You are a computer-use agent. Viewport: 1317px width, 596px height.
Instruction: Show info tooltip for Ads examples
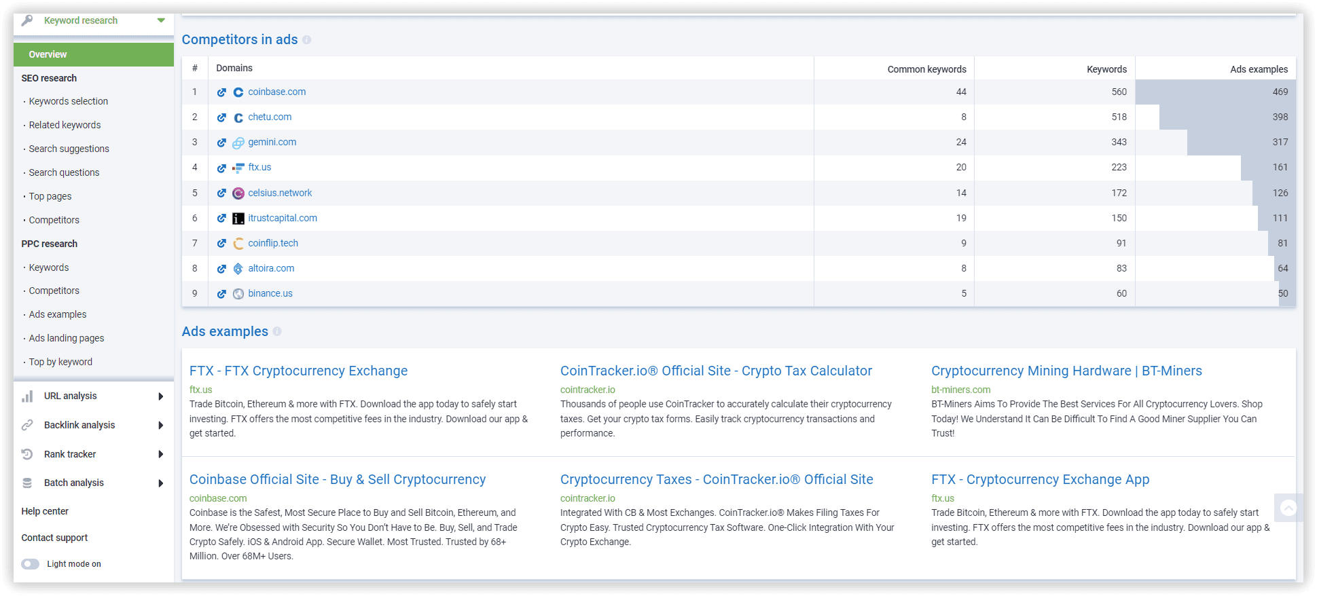pos(277,331)
